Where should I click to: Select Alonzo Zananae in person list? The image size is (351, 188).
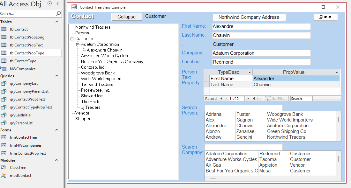pos(270,131)
